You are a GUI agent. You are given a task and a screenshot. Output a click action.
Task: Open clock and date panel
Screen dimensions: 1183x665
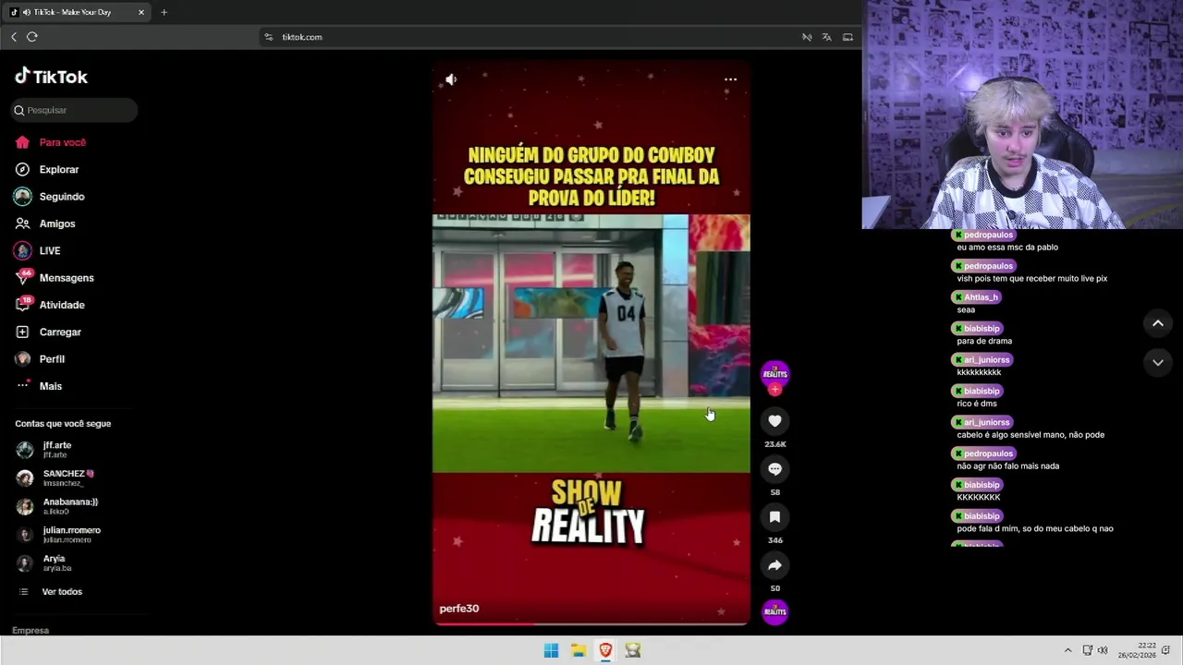point(1137,650)
